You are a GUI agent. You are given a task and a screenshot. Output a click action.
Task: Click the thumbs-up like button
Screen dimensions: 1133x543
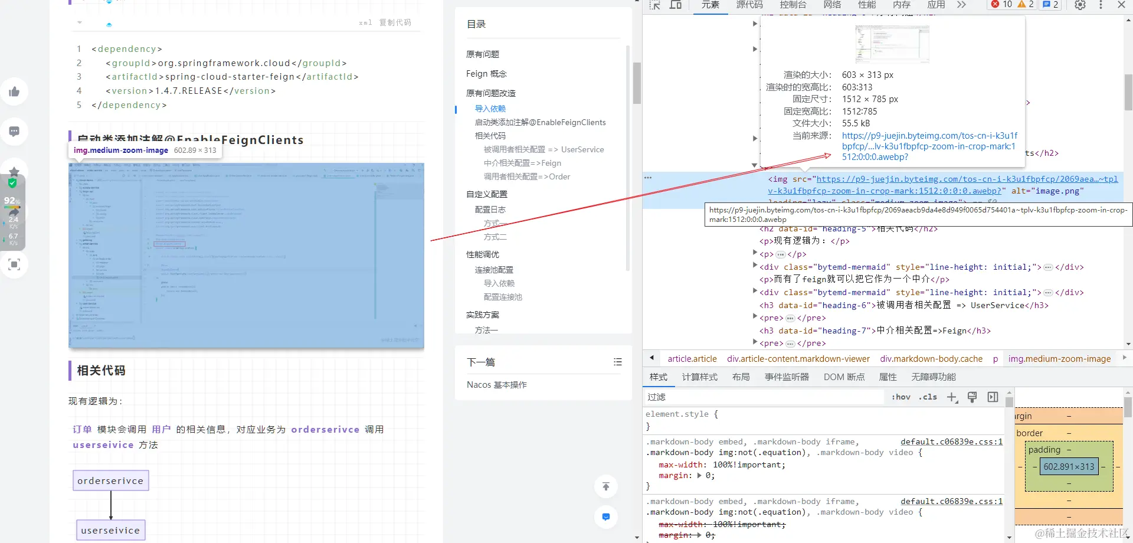point(14,91)
